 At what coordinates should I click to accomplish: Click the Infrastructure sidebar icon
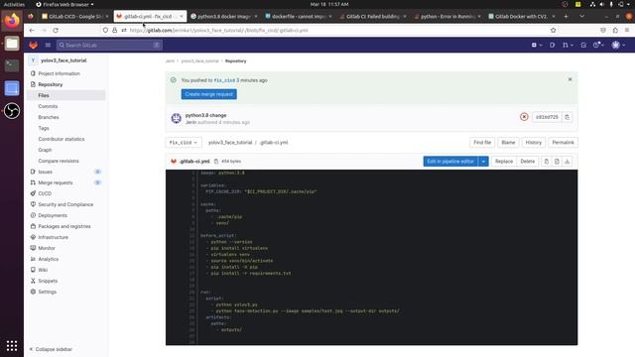point(33,237)
